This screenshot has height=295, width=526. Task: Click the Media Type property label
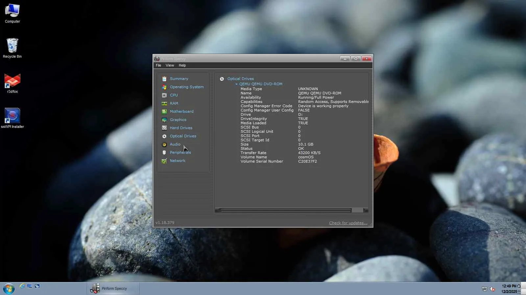pyautogui.click(x=251, y=89)
